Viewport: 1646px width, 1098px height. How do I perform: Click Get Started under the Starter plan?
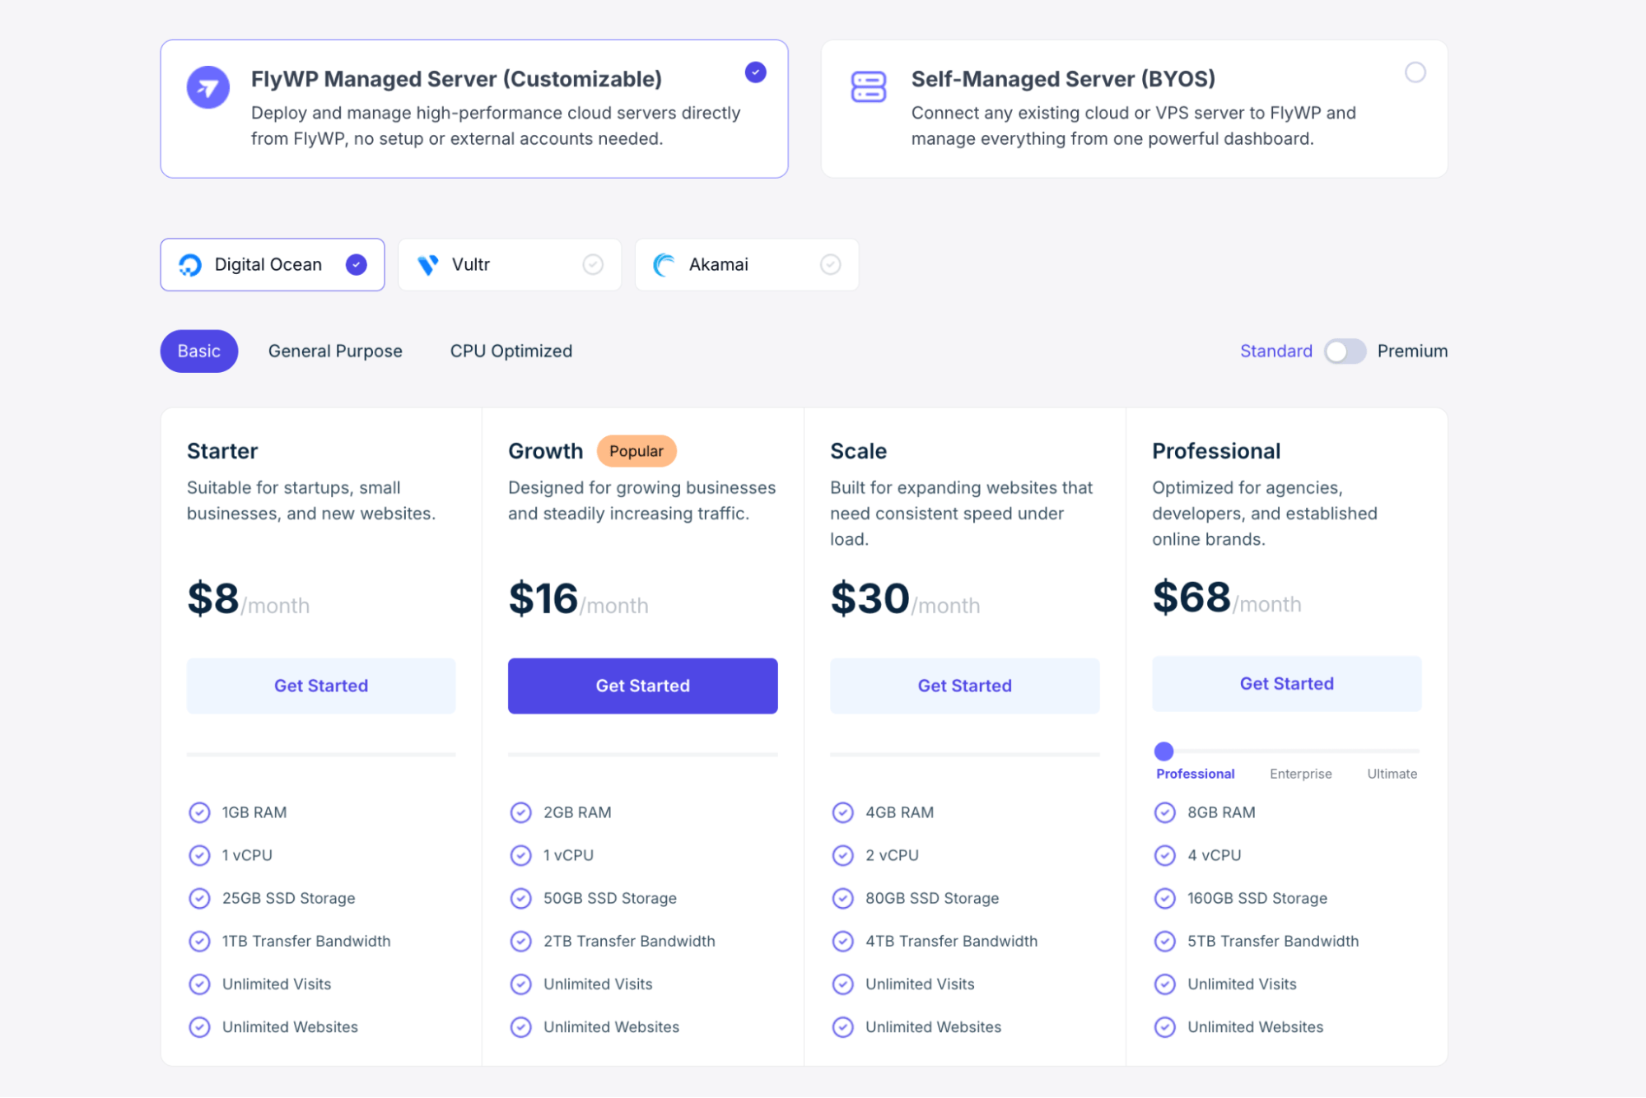tap(320, 686)
